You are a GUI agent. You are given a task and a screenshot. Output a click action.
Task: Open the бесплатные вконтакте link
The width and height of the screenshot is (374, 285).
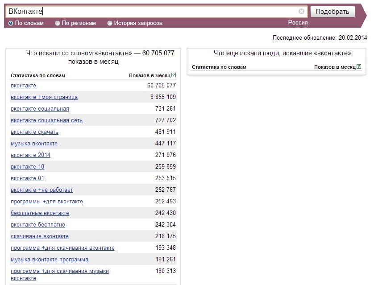pyautogui.click(x=40, y=213)
